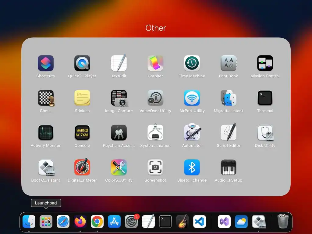Open Automator
The height and width of the screenshot is (234, 312).
pos(192,132)
